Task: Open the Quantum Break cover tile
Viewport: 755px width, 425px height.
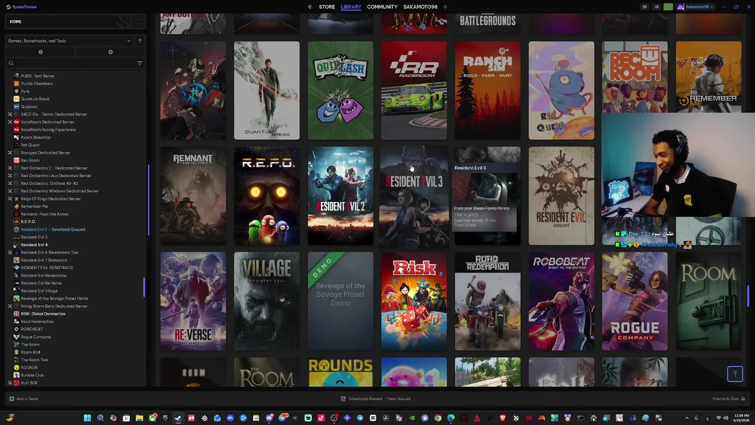Action: pos(267,90)
